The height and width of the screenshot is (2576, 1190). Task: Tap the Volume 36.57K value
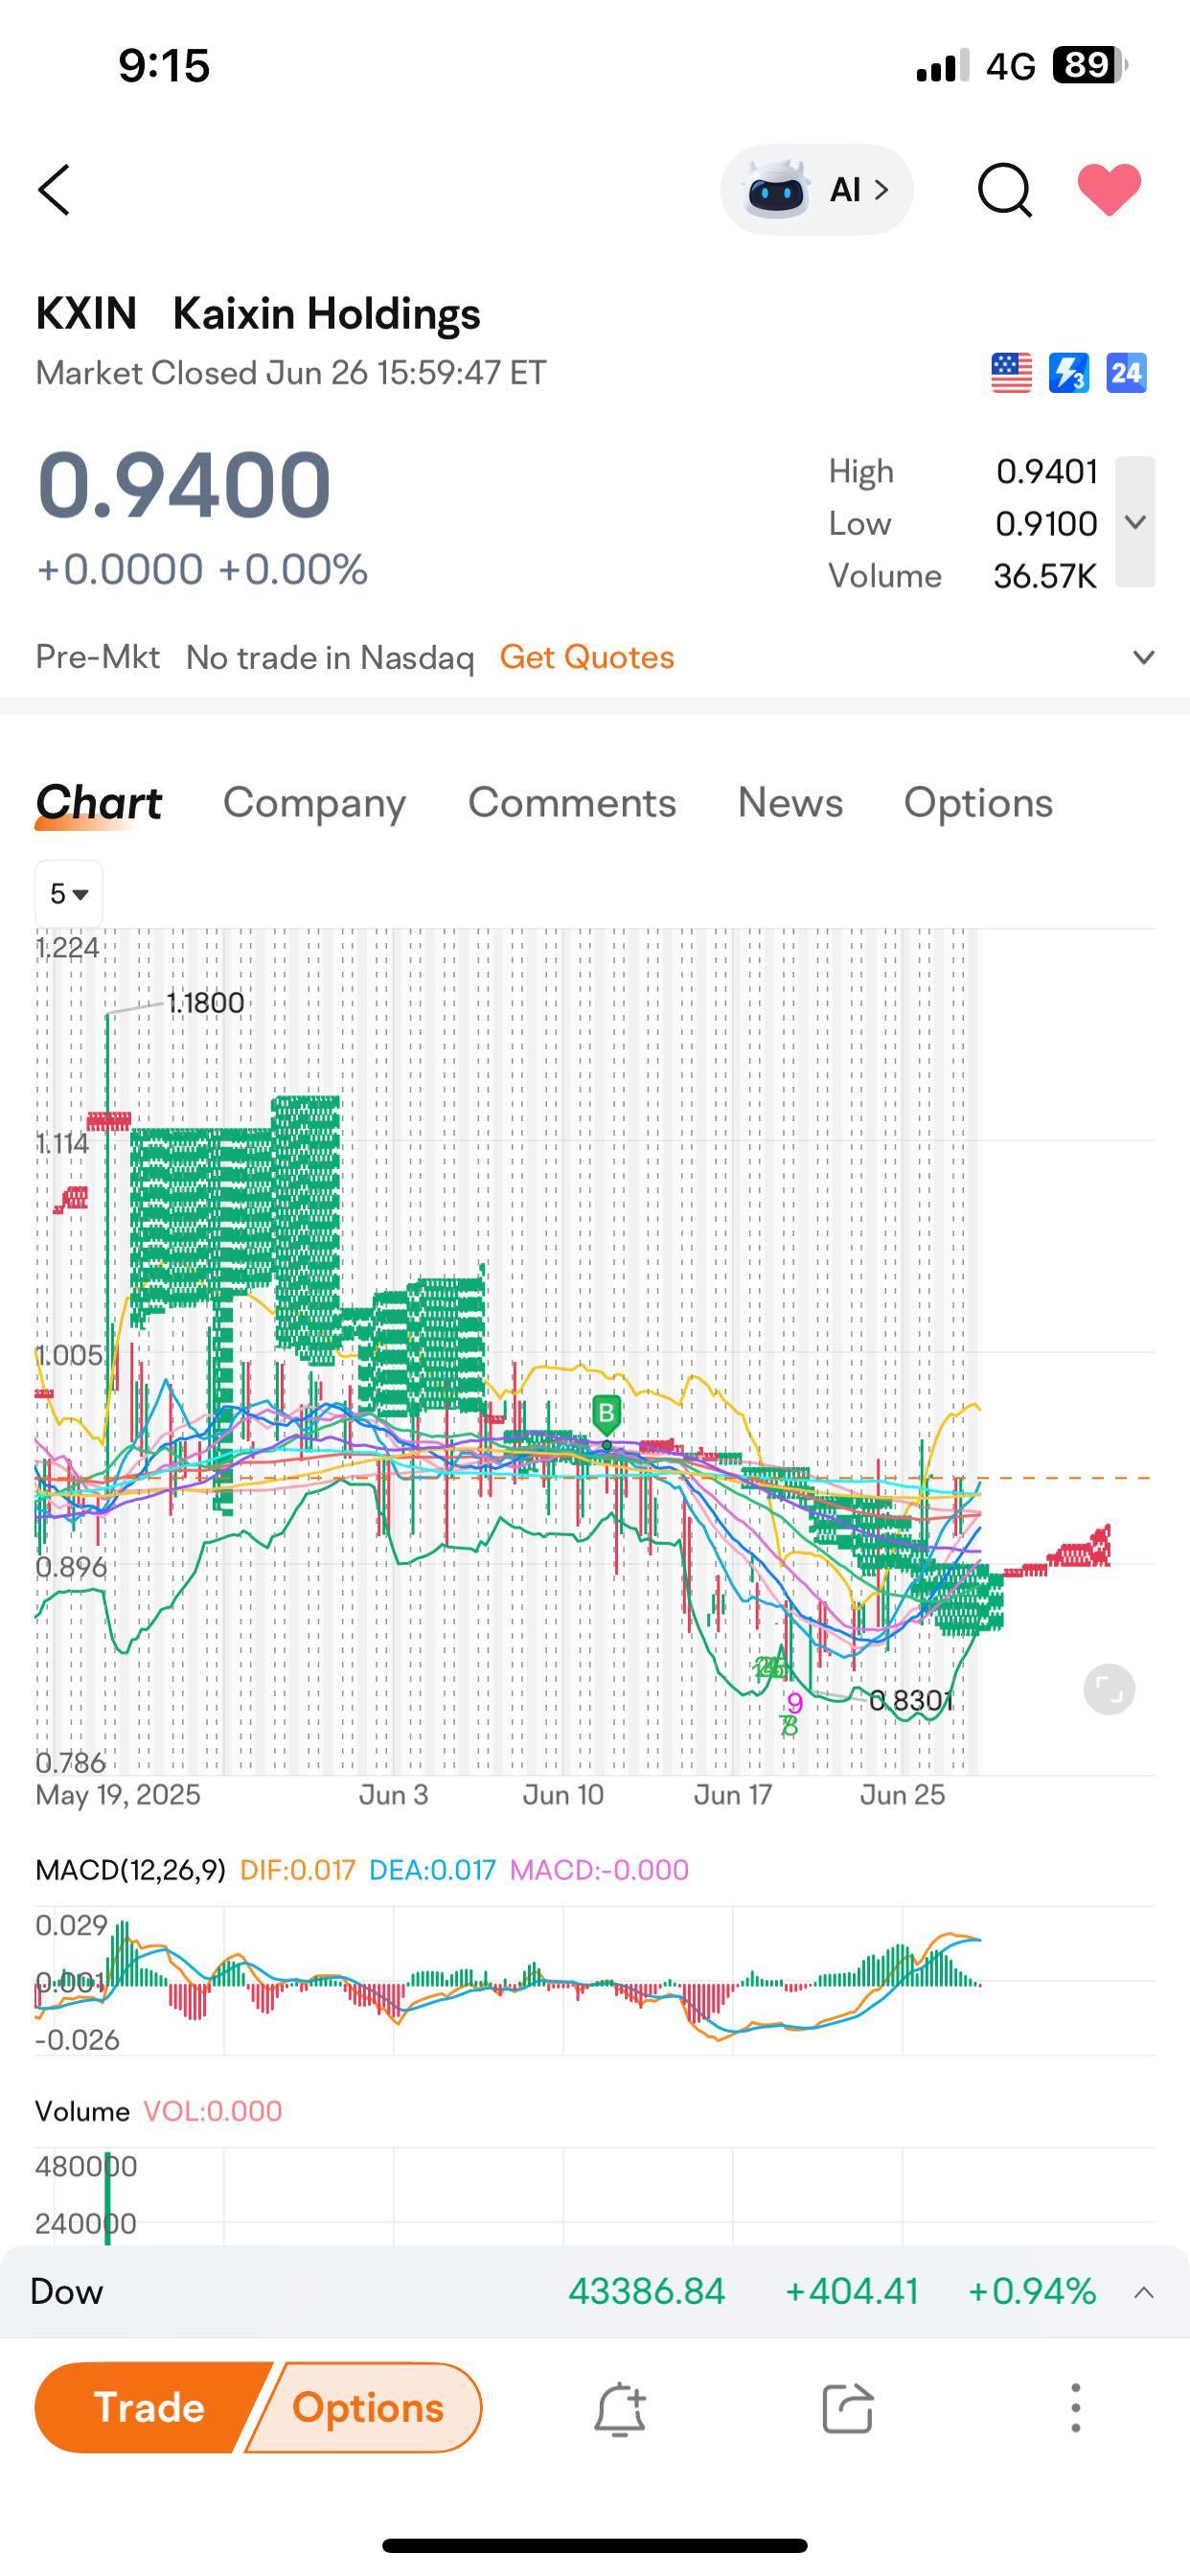(x=1045, y=576)
